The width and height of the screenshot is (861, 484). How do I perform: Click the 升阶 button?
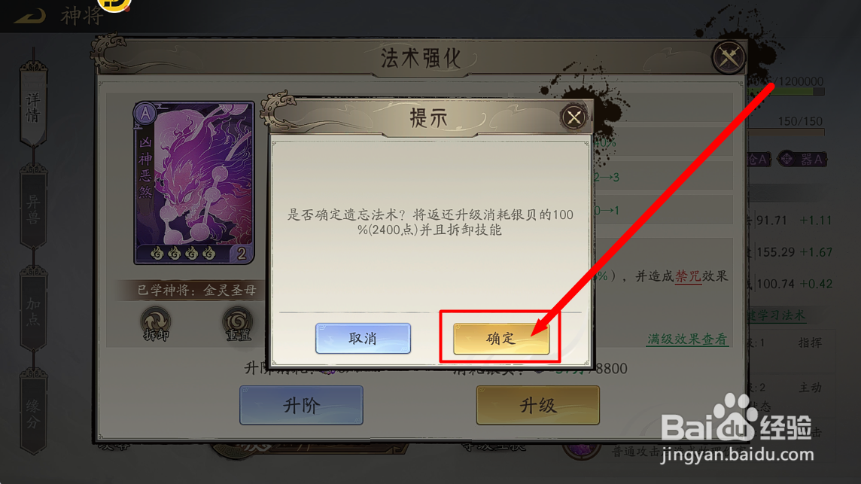pos(301,406)
